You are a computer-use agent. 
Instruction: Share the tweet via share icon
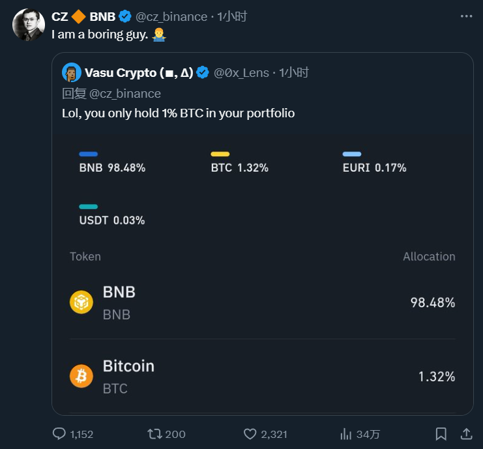tap(466, 433)
